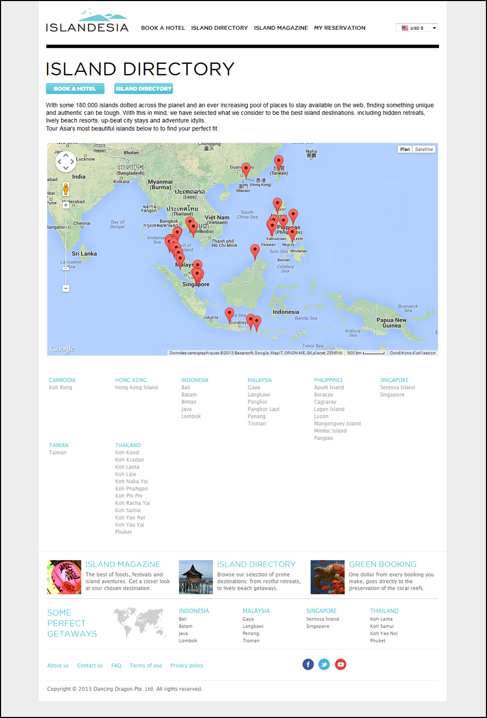Image resolution: width=487 pixels, height=718 pixels.
Task: Open Apulit Island link
Action: click(x=329, y=388)
